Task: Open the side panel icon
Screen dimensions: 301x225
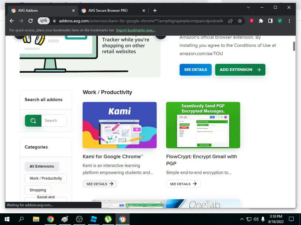Action: point(270,21)
